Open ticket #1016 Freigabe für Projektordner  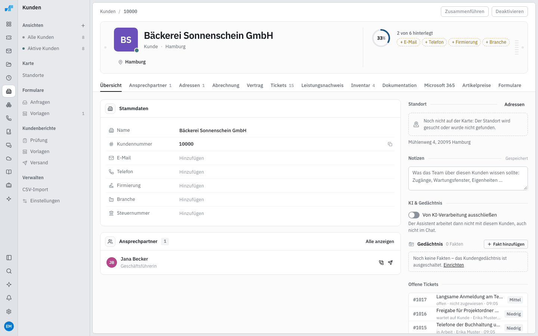(x=468, y=314)
